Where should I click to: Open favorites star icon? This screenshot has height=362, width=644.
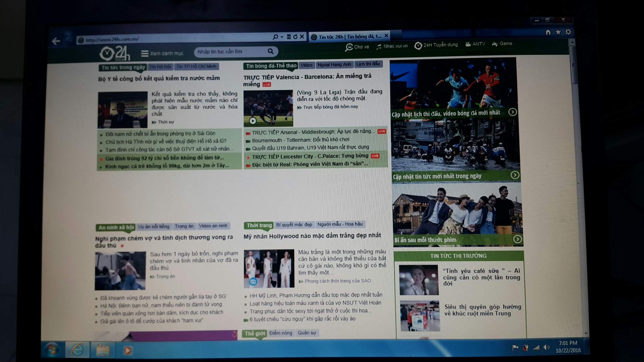[558, 32]
